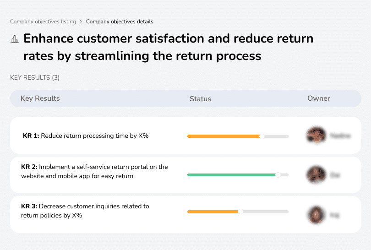Open the KR 1 owner avatar

click(316, 136)
